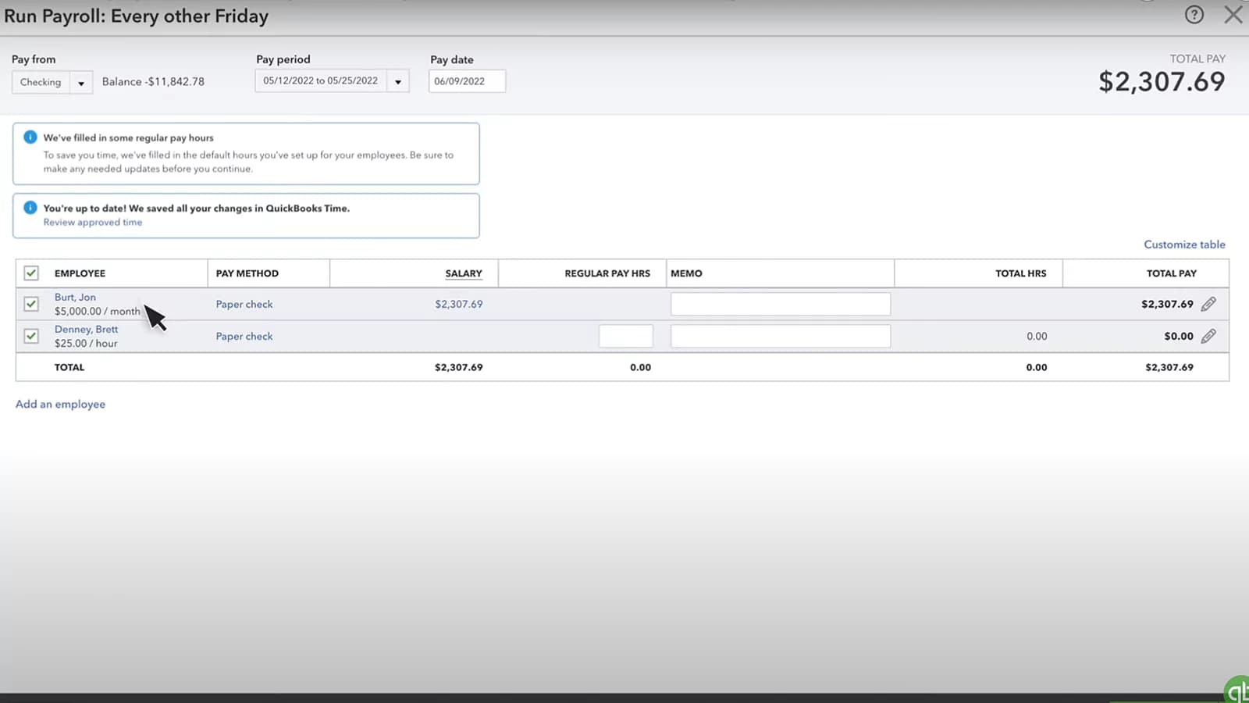Click the Balance -$11,842.78 text
The width and height of the screenshot is (1249, 703).
153,81
